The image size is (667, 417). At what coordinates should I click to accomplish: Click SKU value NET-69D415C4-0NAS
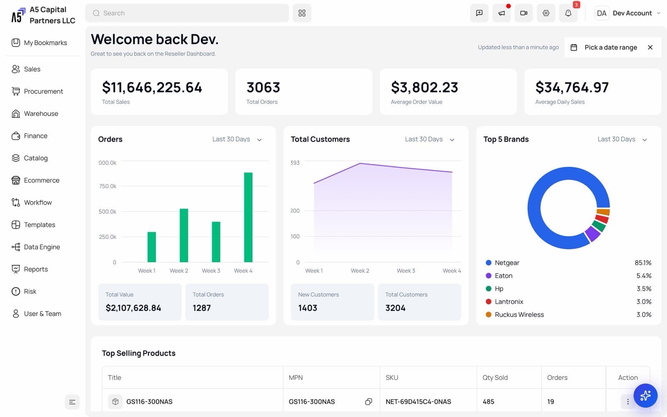pos(418,402)
